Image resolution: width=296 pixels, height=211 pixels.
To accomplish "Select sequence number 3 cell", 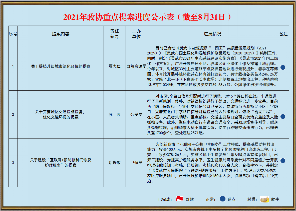I will tap(13, 163).
